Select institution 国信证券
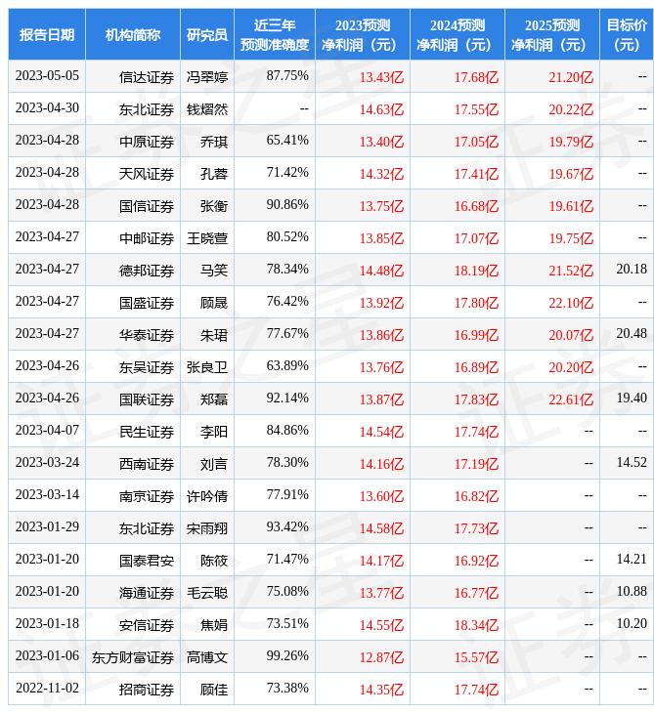Viewport: 654px width, 713px height. tap(147, 206)
